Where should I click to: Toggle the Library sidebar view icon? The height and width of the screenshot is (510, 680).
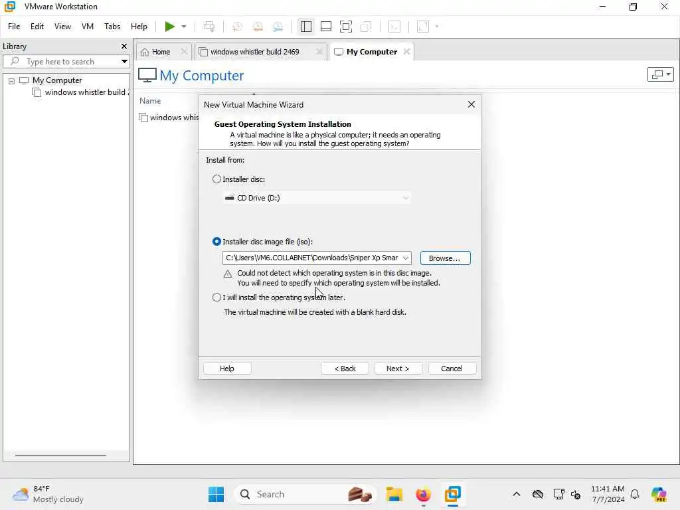click(305, 27)
